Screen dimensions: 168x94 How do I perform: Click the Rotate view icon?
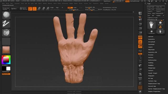(x=140, y=74)
